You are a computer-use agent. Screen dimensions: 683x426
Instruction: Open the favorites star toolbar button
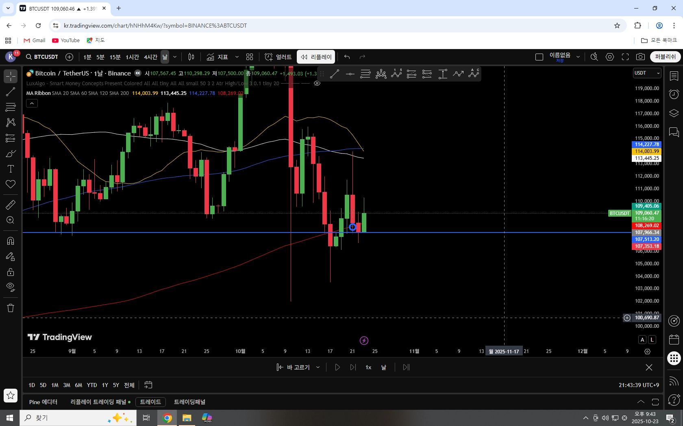pyautogui.click(x=11, y=395)
